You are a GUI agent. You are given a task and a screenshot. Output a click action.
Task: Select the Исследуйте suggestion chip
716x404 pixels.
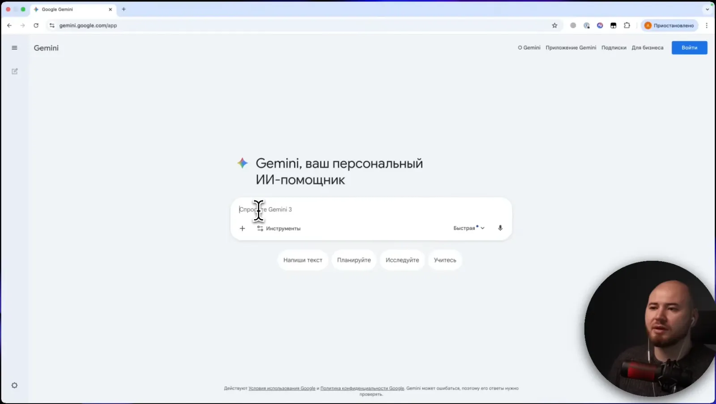tap(402, 260)
